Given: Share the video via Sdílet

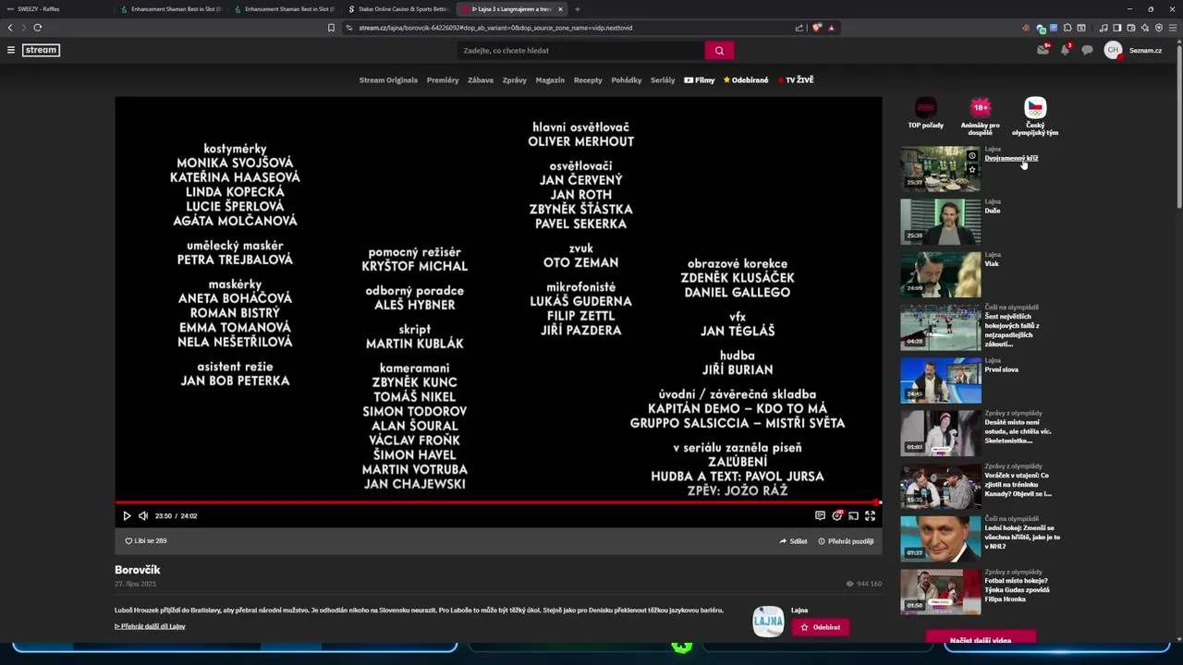Looking at the screenshot, I should tap(793, 541).
